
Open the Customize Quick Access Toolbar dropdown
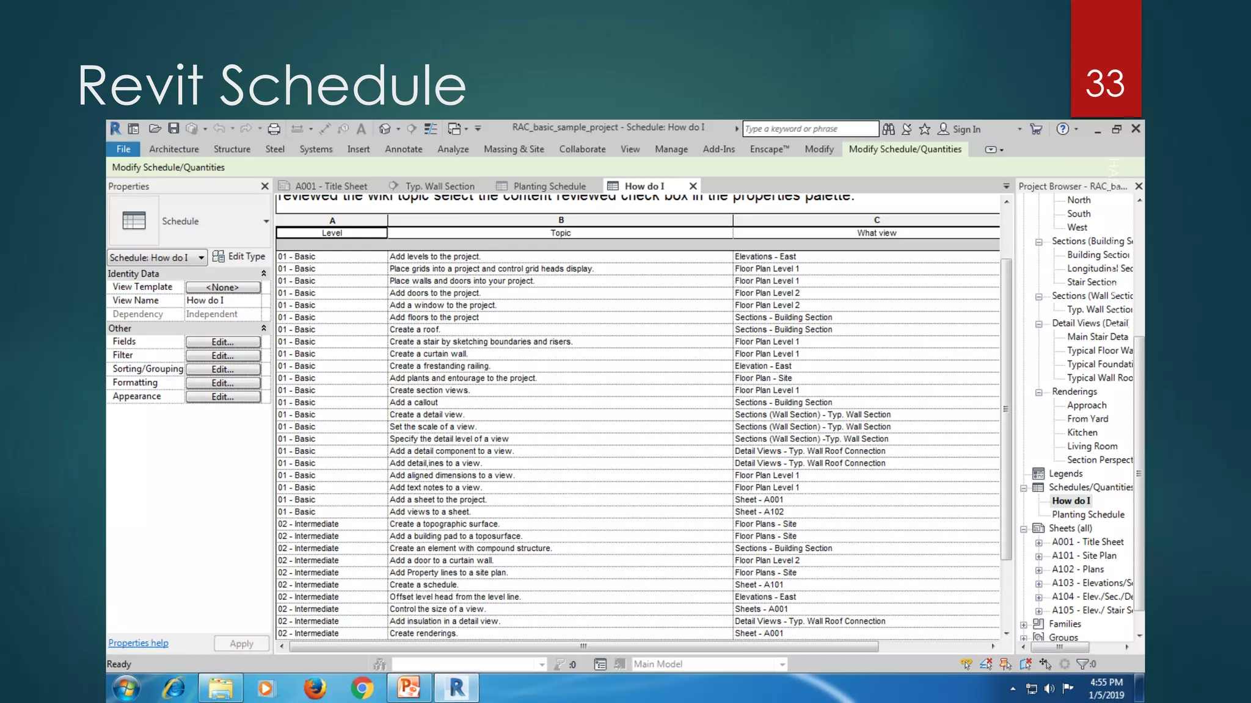tap(478, 129)
